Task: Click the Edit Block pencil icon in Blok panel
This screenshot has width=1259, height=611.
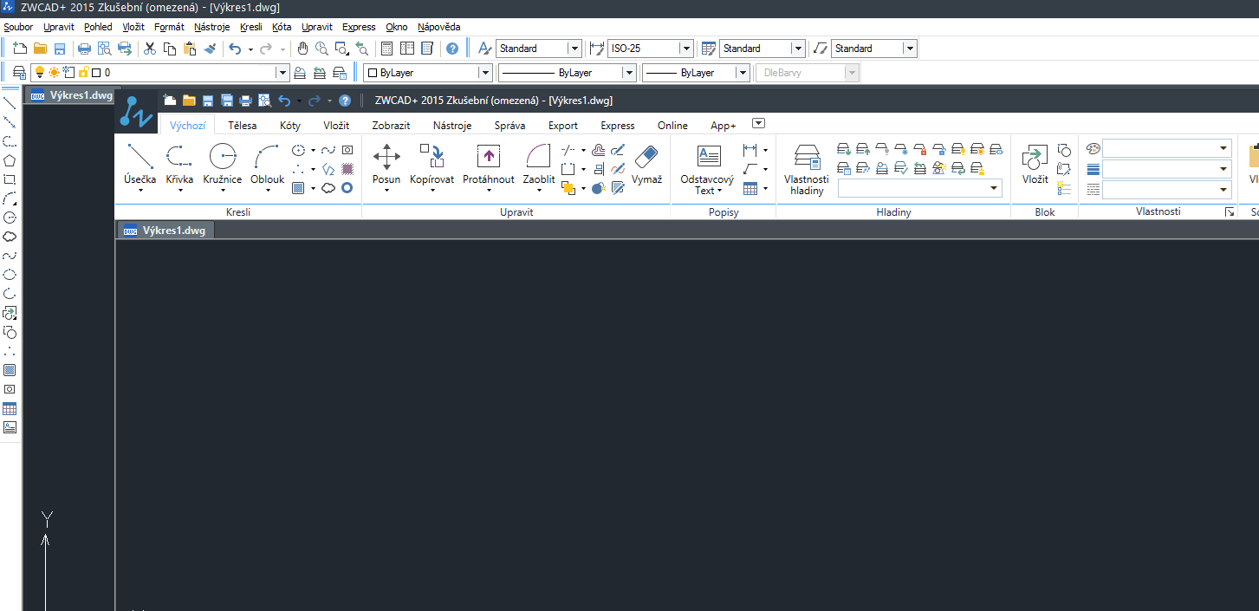Action: 1065,169
